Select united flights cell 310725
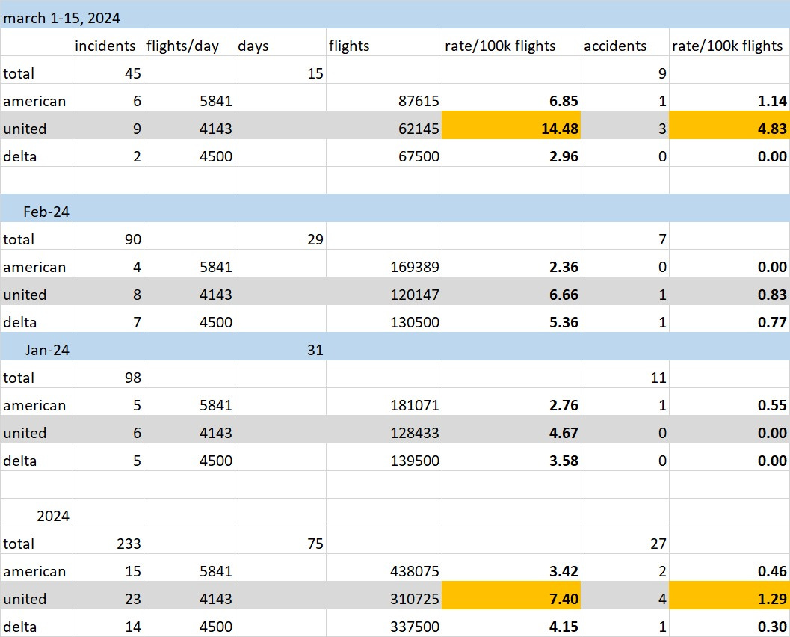 [384, 596]
